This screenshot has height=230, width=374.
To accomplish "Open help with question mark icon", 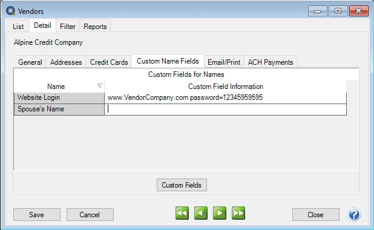I will click(x=354, y=214).
